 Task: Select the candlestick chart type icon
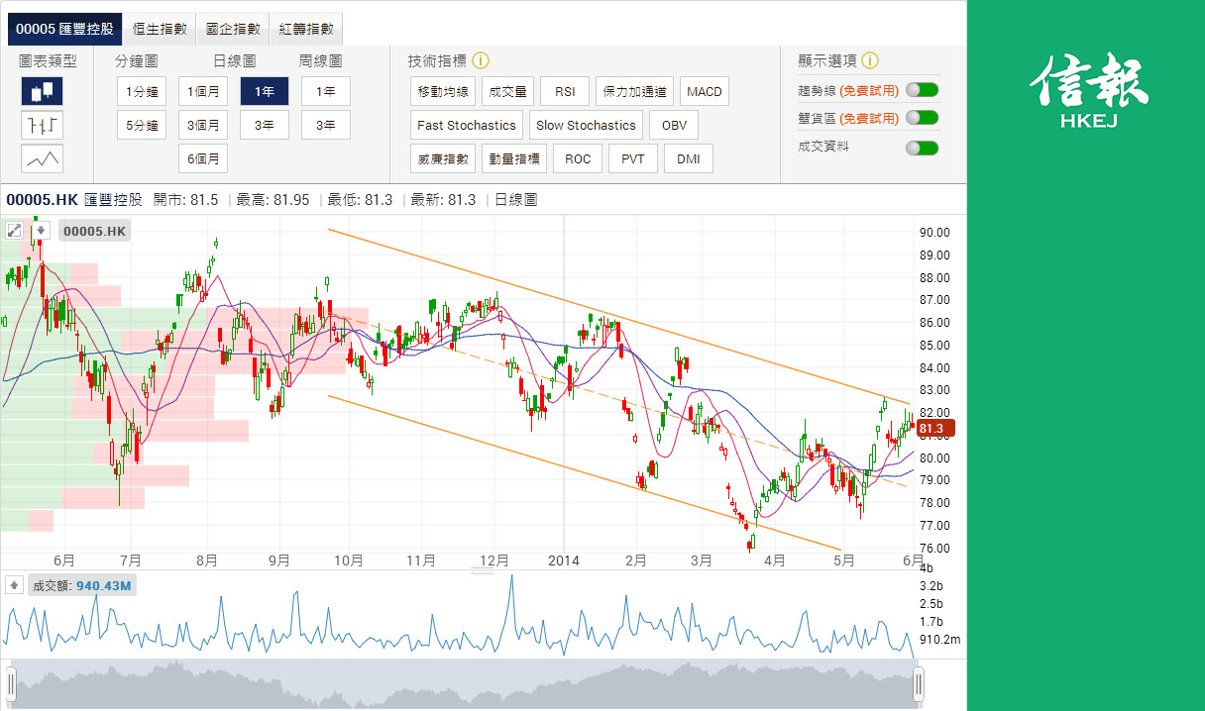click(42, 92)
